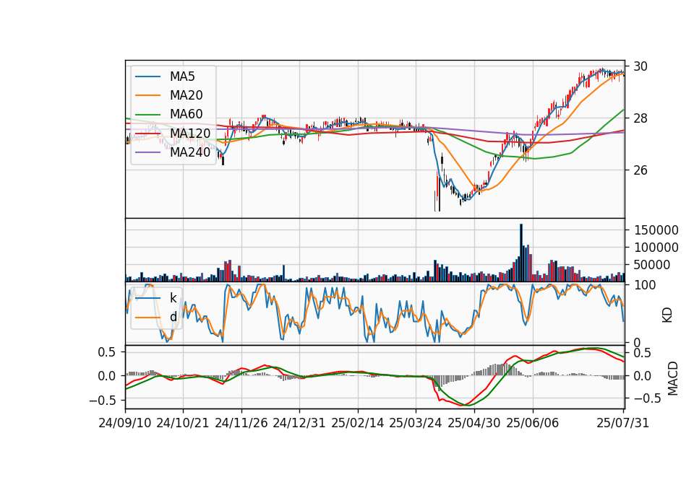Viewport: 694px width, 498px height.
Task: Click the 24/11/26 date label
Action: click(x=241, y=423)
